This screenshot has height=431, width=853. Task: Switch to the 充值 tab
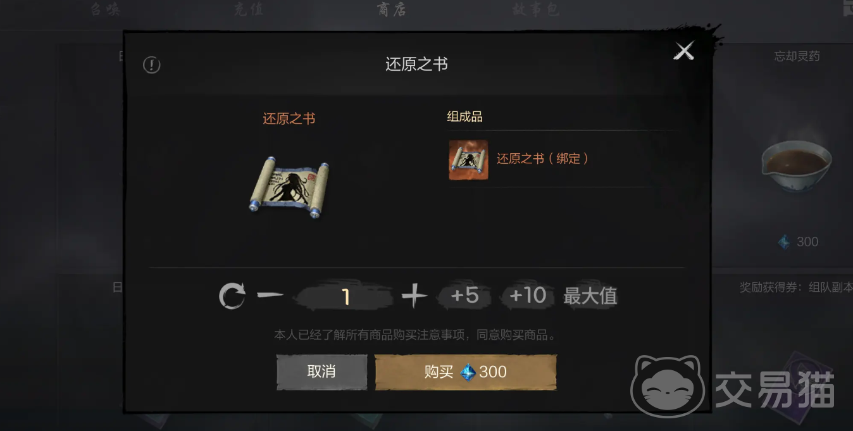pyautogui.click(x=248, y=9)
